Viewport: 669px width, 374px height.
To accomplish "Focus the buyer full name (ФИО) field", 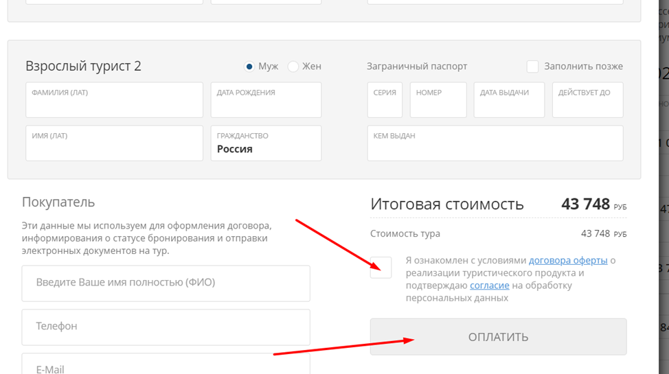I will [x=166, y=283].
